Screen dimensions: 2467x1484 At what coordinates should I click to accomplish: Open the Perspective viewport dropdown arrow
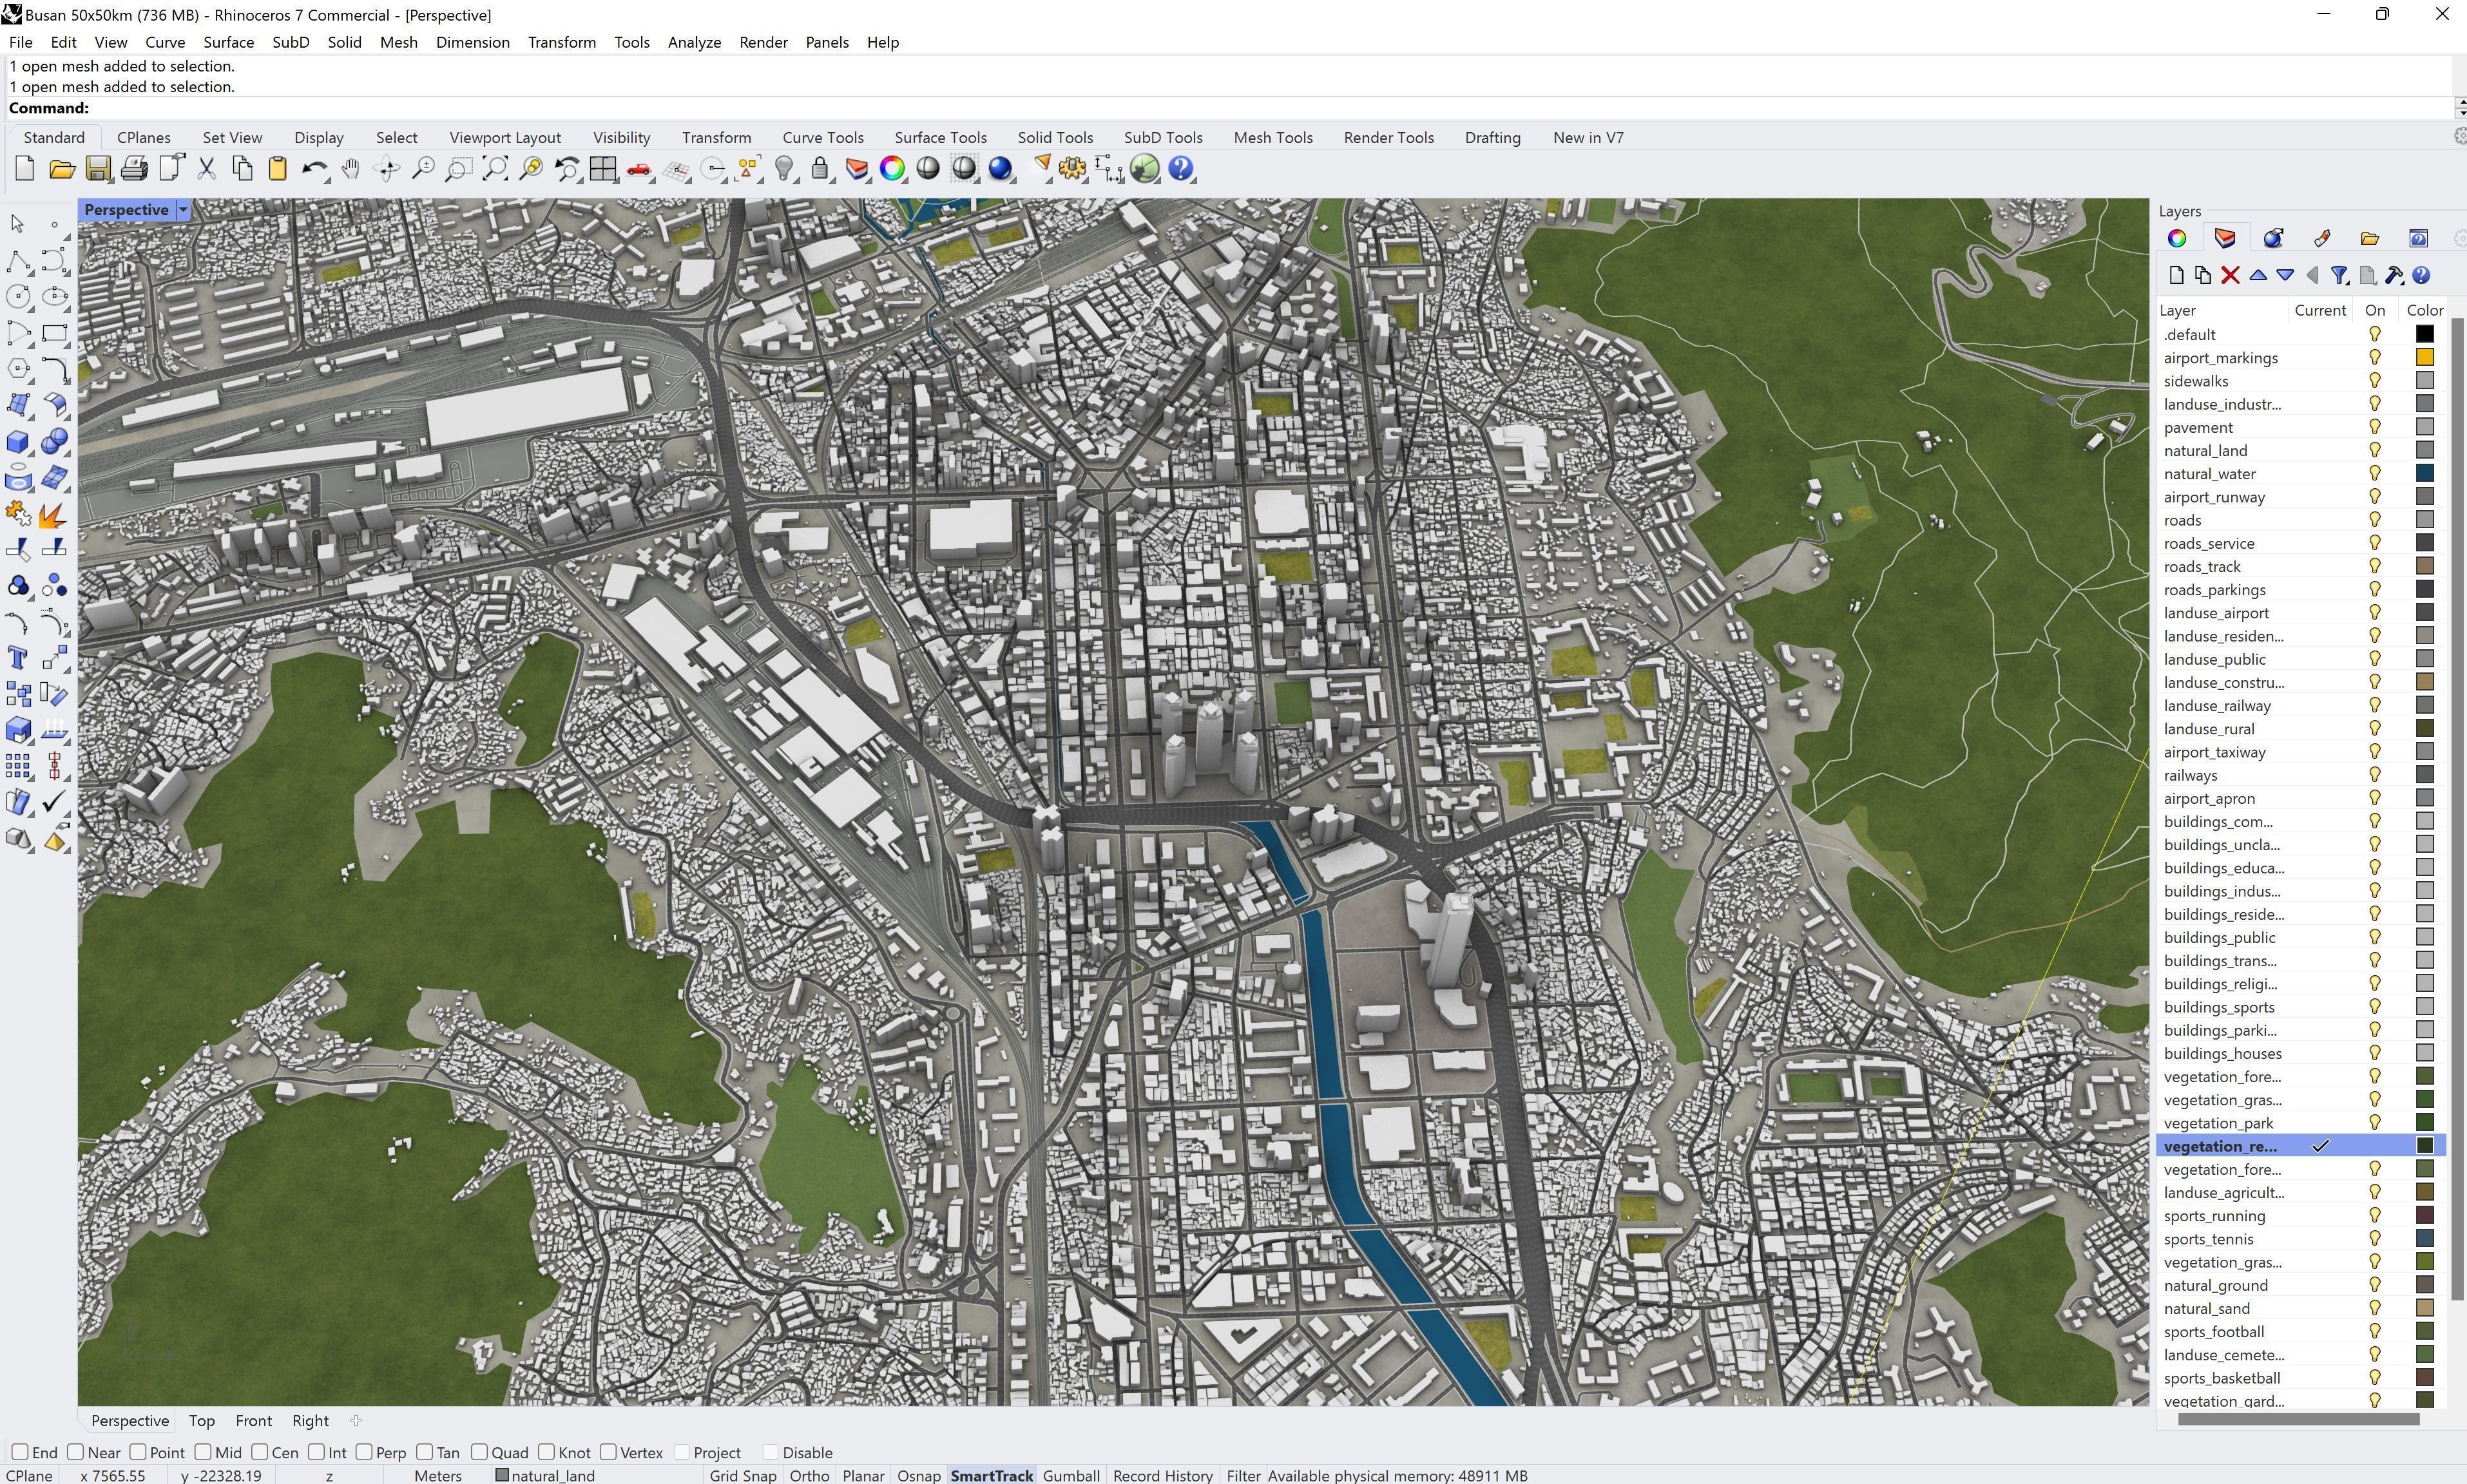point(183,210)
